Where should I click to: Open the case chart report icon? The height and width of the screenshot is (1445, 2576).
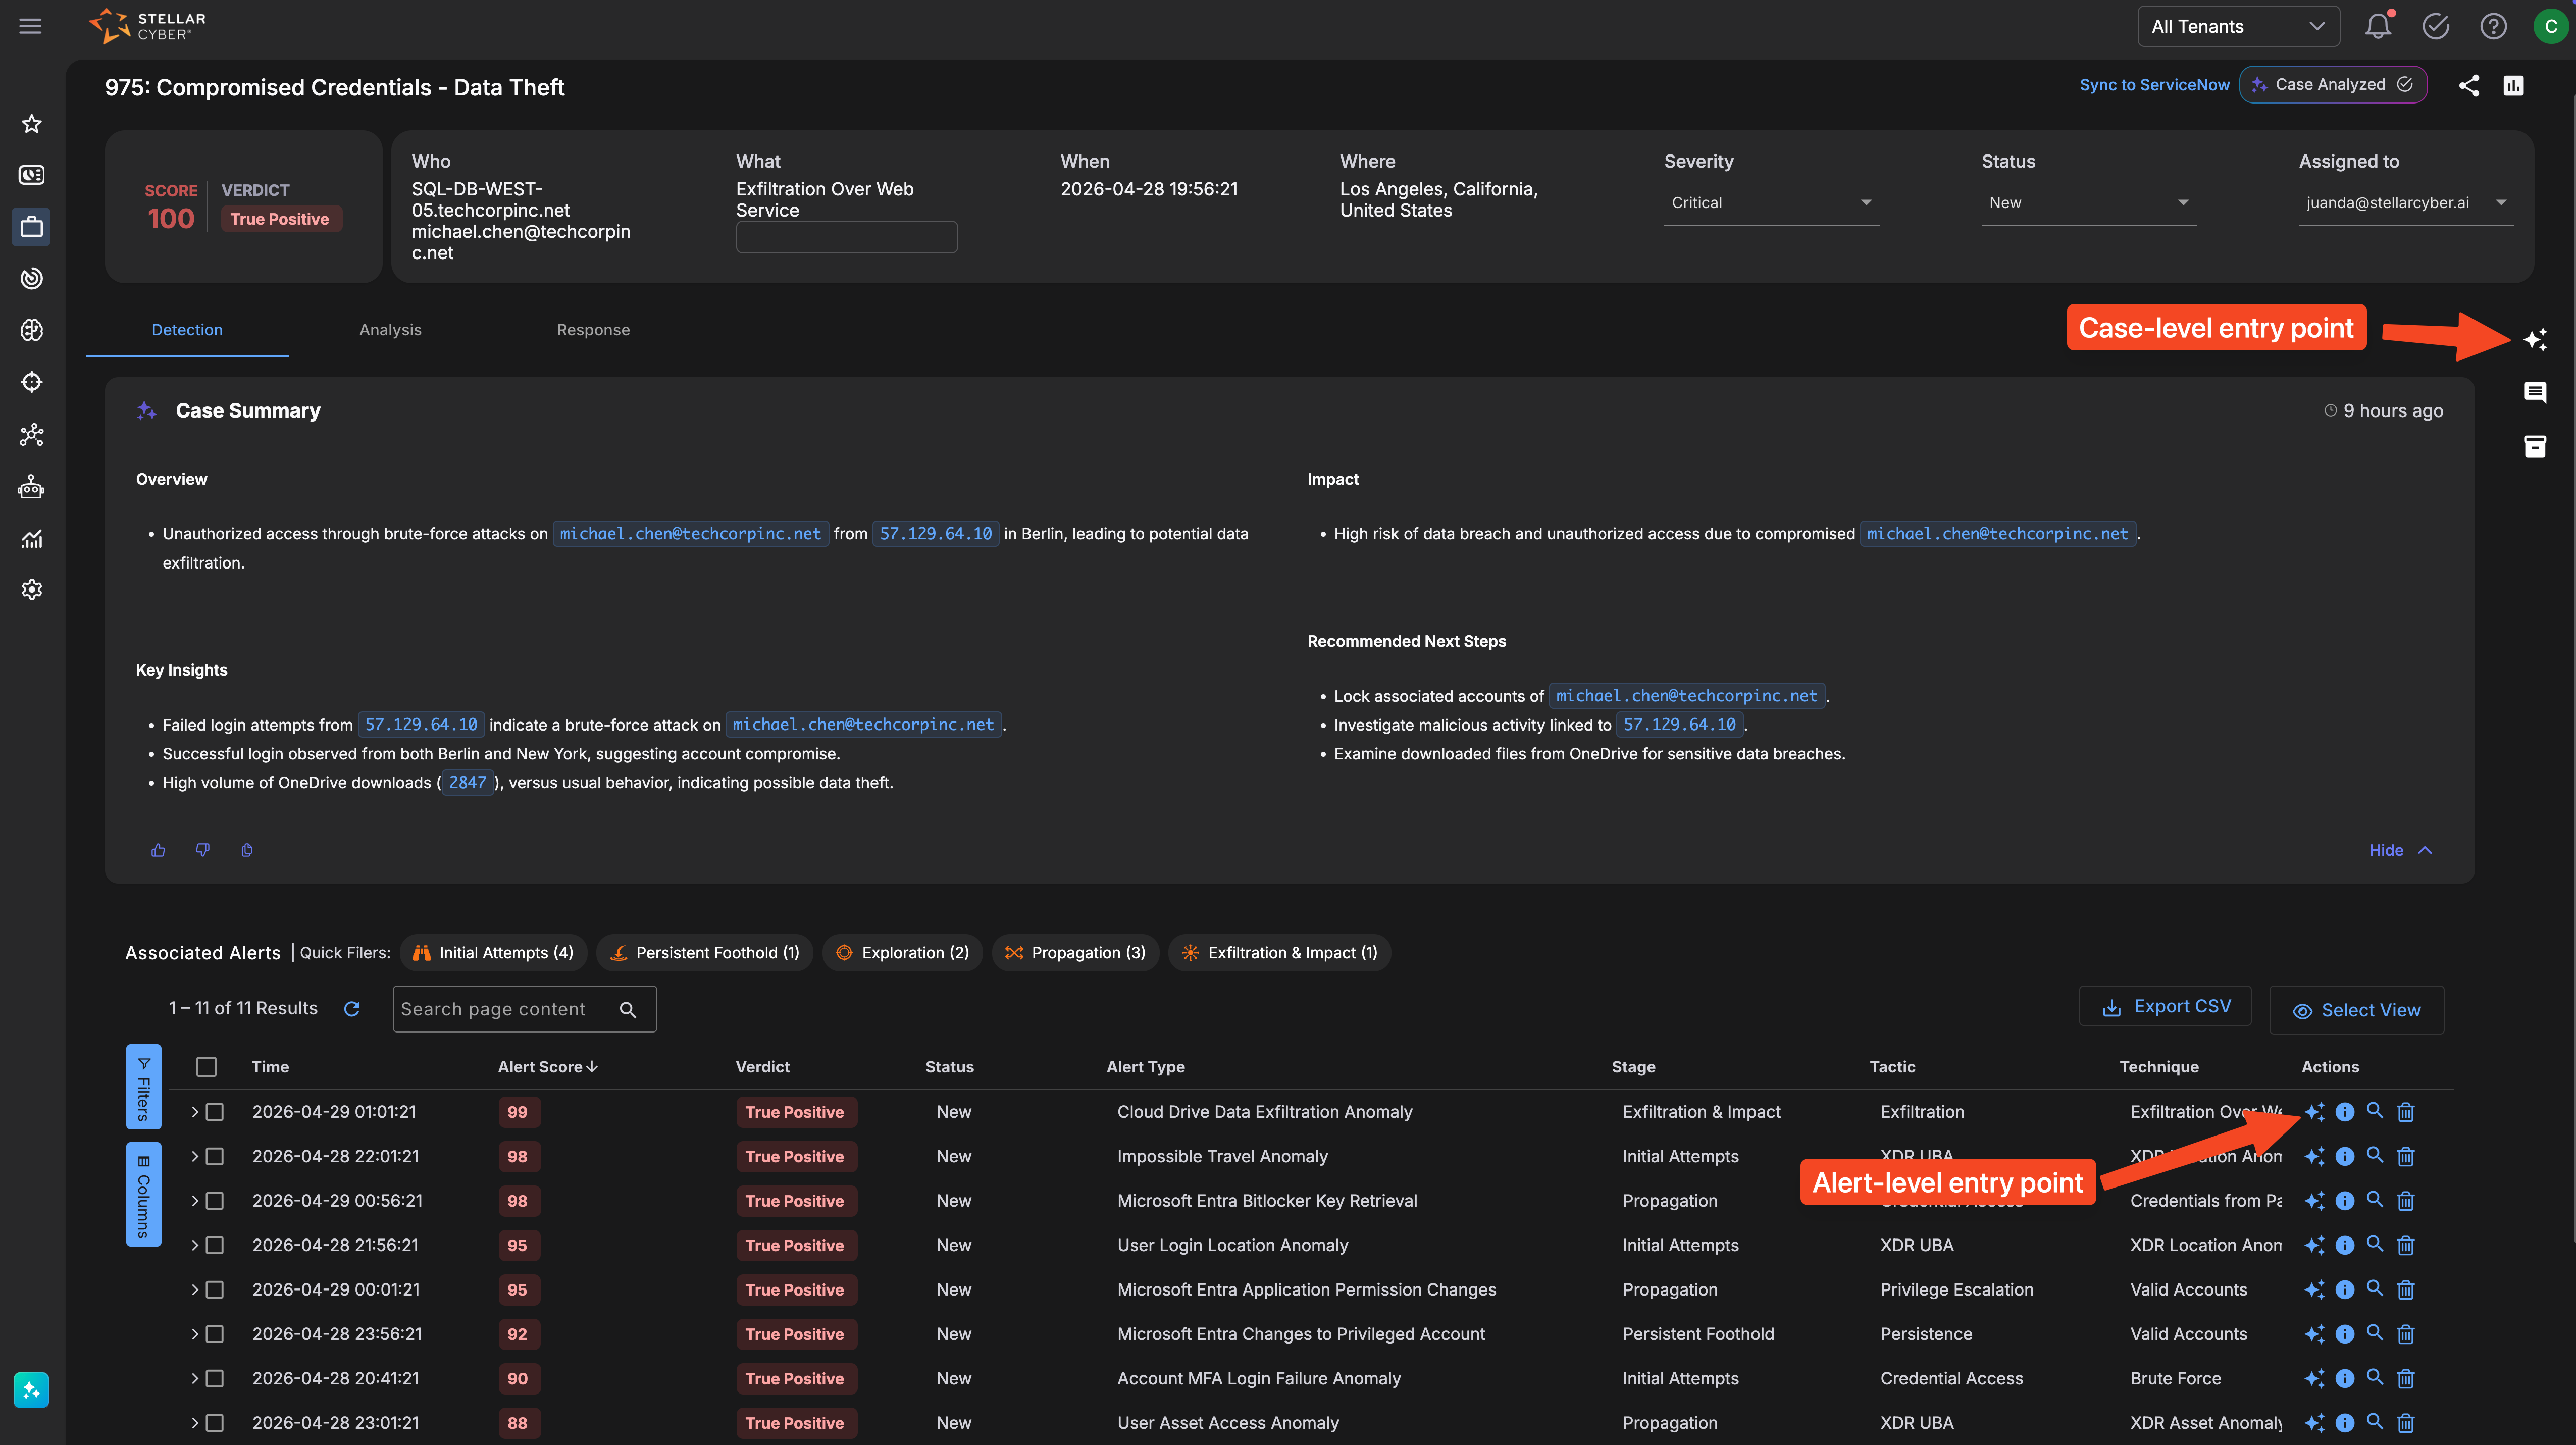click(x=2513, y=86)
